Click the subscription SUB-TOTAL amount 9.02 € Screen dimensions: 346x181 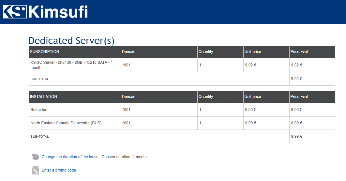click(296, 79)
